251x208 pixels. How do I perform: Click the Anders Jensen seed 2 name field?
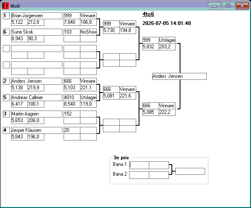(37, 81)
